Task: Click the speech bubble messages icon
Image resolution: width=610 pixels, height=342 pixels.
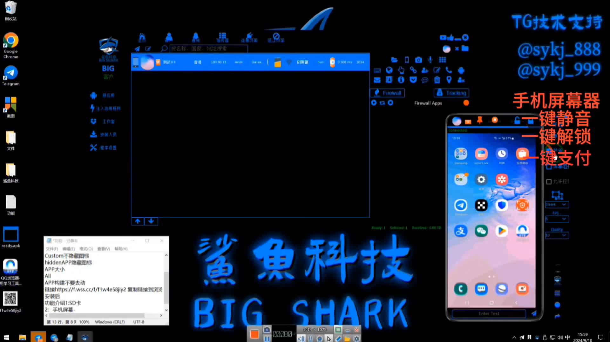Action: [425, 80]
